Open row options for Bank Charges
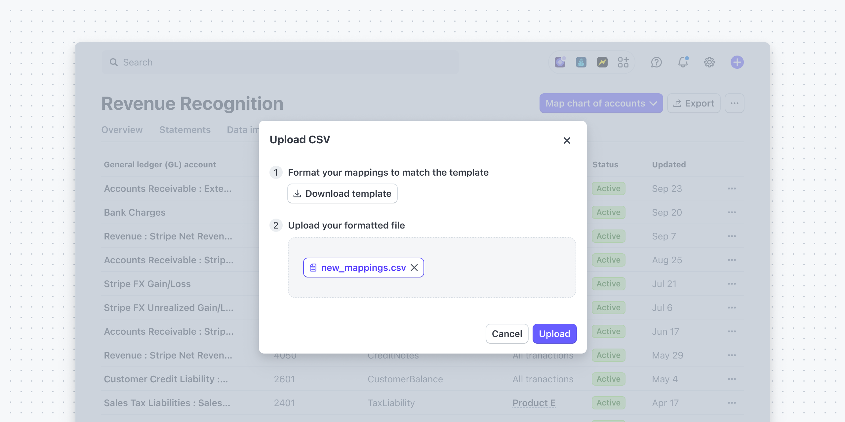Viewport: 845px width, 422px height. coord(732,212)
